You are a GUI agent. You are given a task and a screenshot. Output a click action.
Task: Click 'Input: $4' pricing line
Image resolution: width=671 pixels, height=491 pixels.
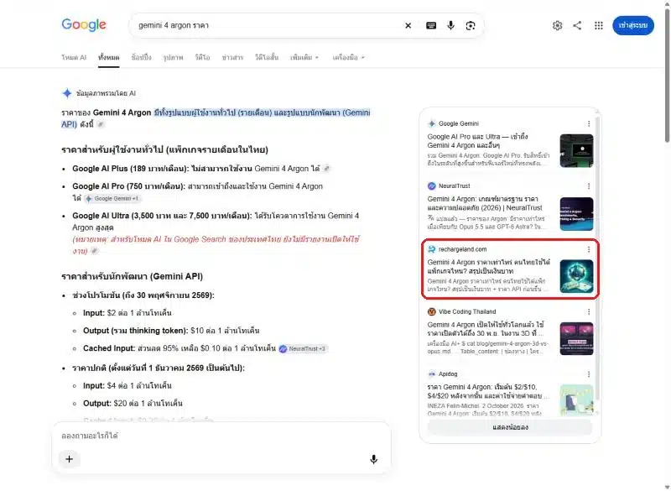click(x=127, y=386)
